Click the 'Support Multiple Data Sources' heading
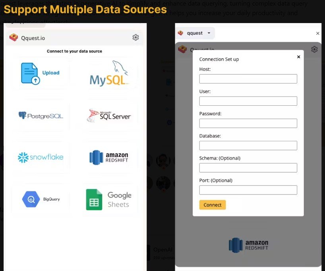 tap(85, 10)
